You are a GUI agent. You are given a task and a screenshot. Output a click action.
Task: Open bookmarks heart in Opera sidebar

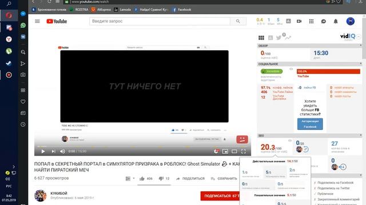(23, 101)
